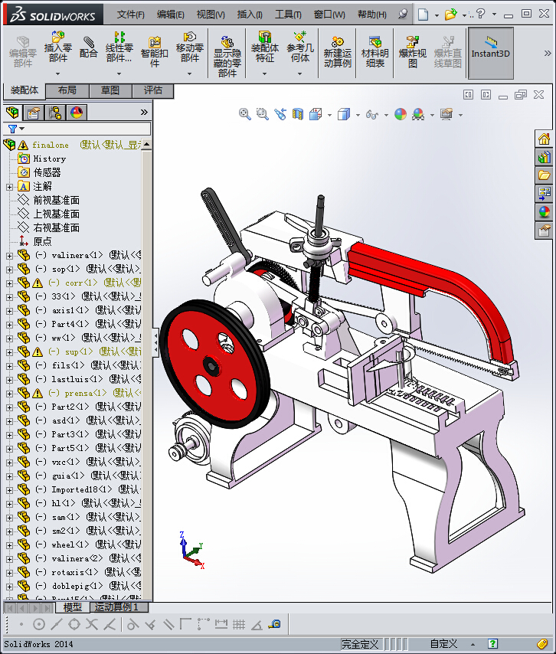This screenshot has height=654, width=556.
Task: Open the FeatureManager design tree tab
Action: coord(12,113)
